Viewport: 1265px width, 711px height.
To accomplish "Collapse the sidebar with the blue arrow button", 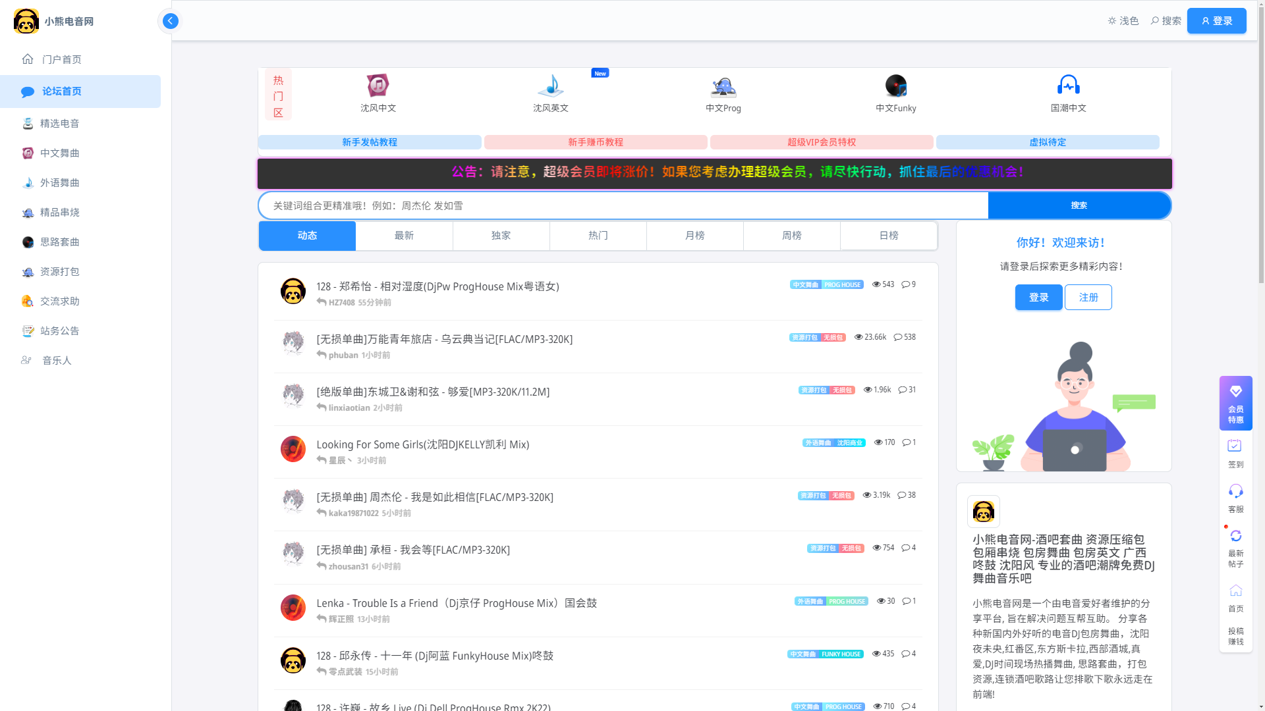I will [x=170, y=21].
